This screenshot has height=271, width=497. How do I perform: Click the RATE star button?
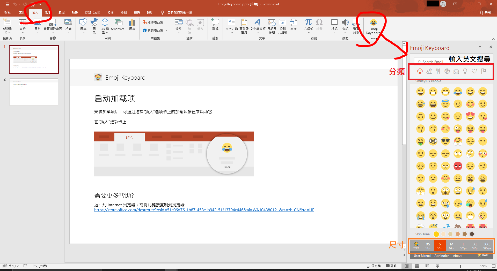pos(483,255)
